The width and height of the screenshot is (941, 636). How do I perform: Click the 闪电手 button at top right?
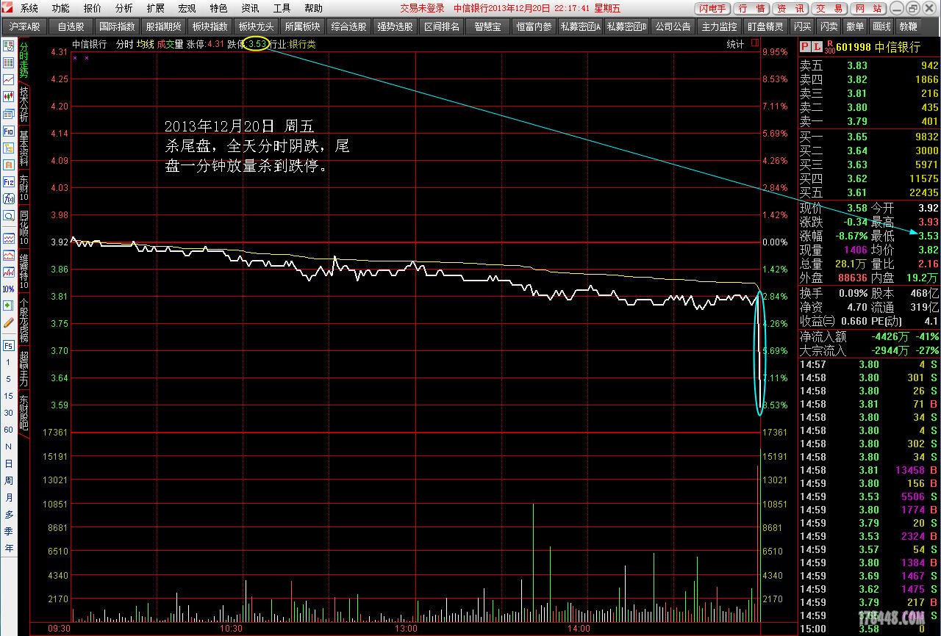(x=712, y=8)
